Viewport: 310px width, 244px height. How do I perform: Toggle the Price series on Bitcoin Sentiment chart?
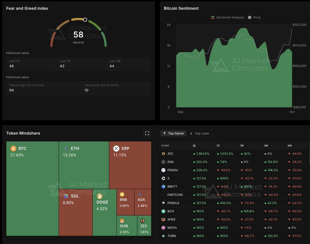pos(254,17)
